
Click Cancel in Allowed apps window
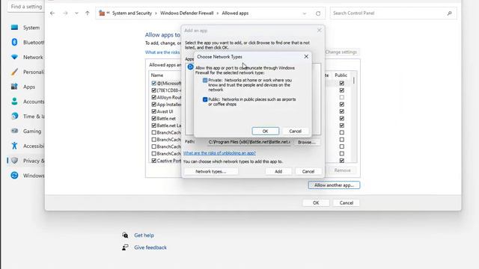[346, 202]
